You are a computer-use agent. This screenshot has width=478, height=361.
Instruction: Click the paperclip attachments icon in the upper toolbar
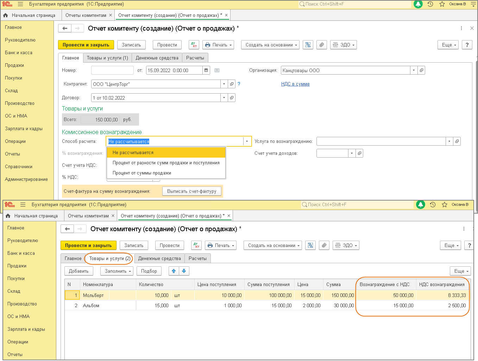pyautogui.click(x=321, y=45)
